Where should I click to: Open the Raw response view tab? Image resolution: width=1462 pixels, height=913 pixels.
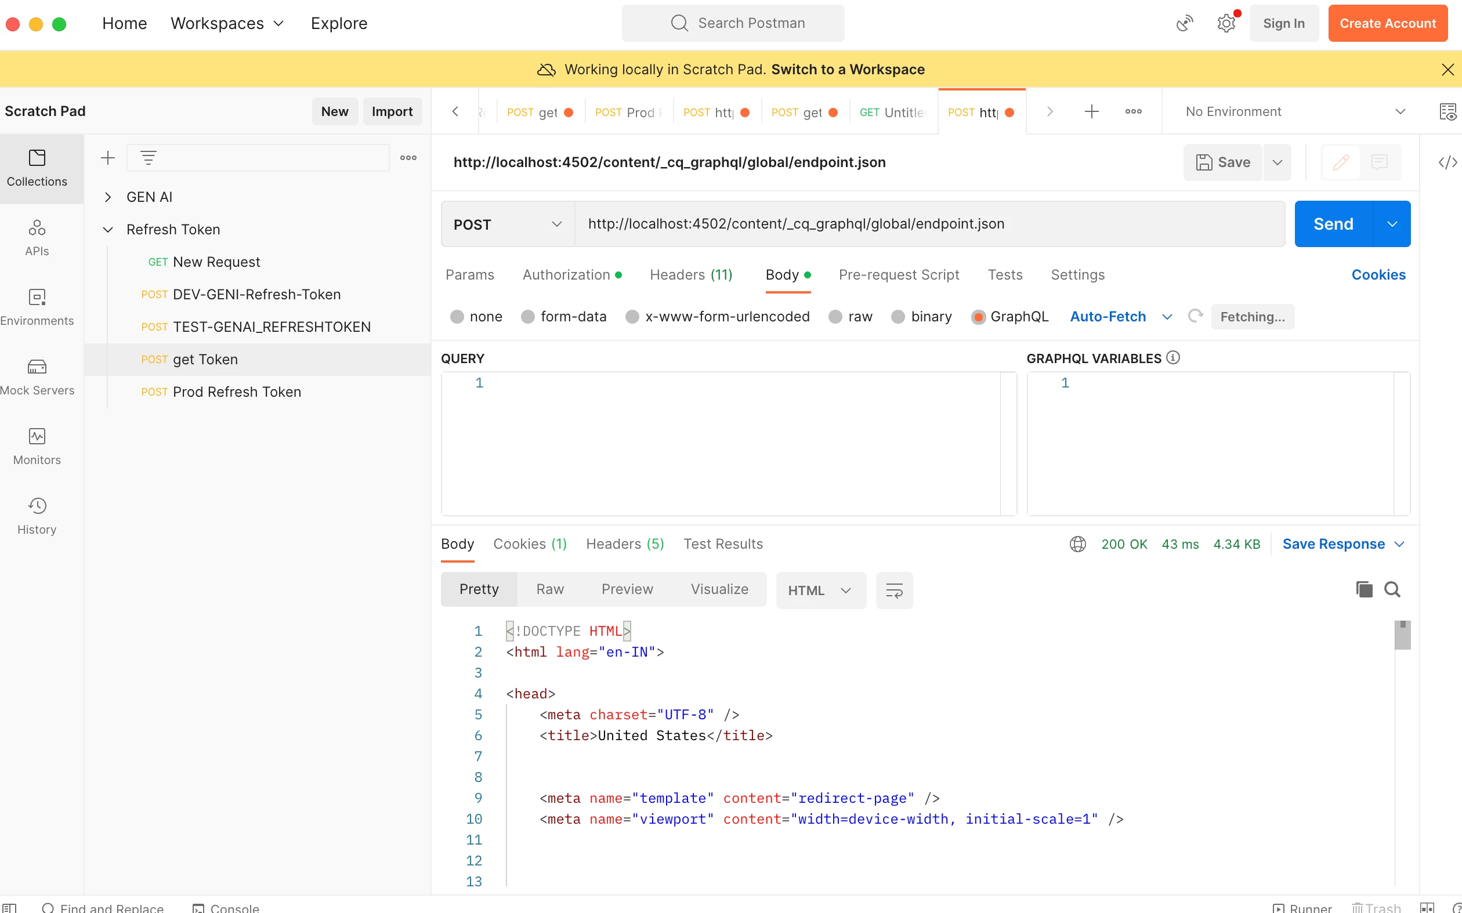tap(549, 589)
